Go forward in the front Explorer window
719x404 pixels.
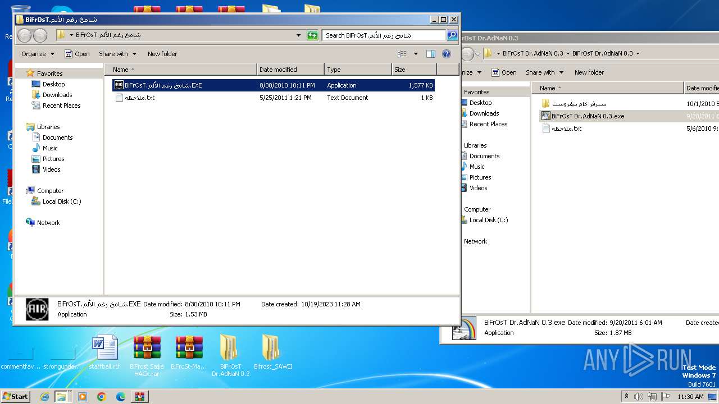tap(40, 35)
